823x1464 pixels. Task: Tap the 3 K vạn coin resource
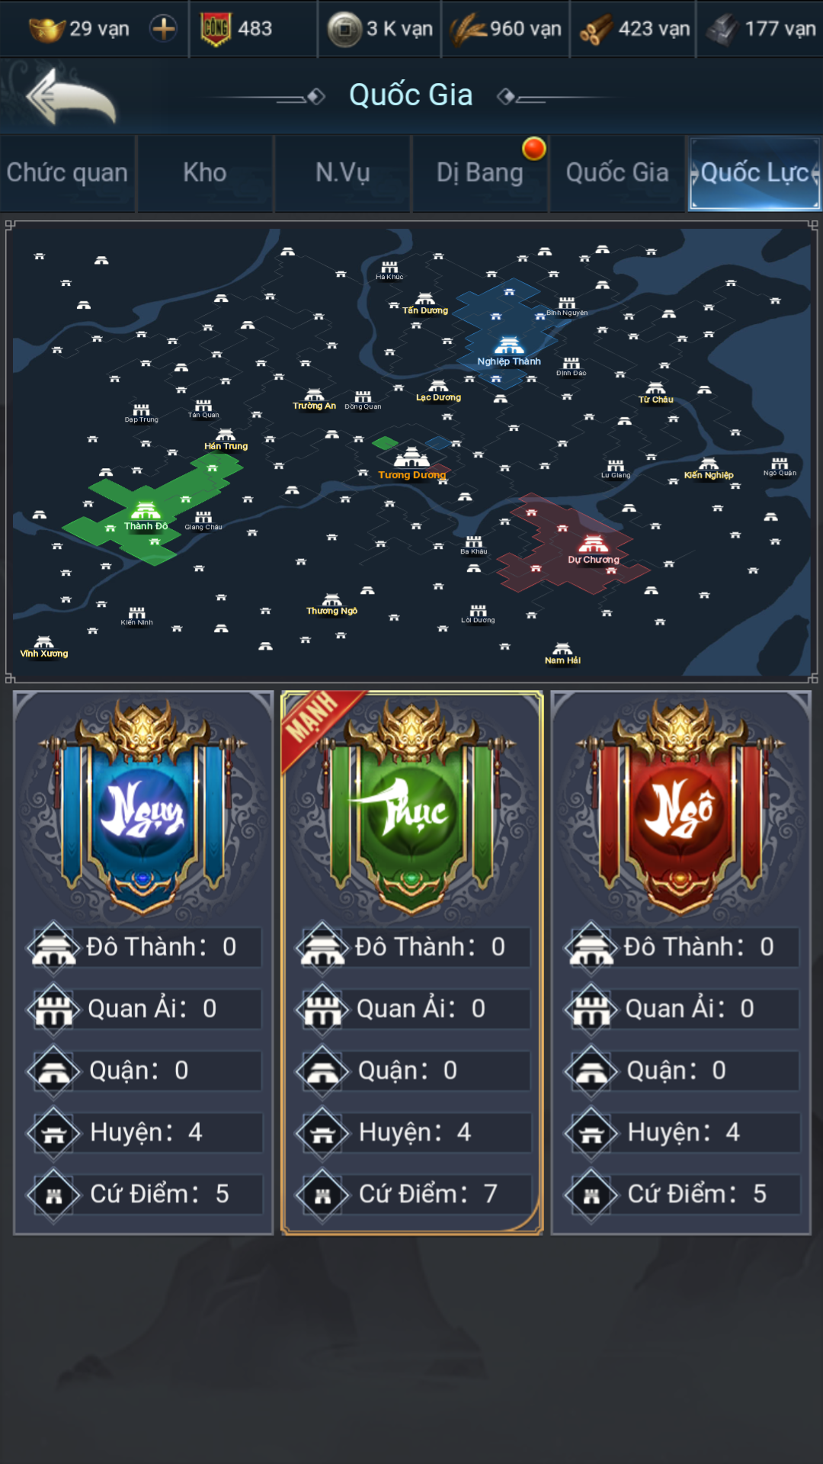tap(379, 29)
